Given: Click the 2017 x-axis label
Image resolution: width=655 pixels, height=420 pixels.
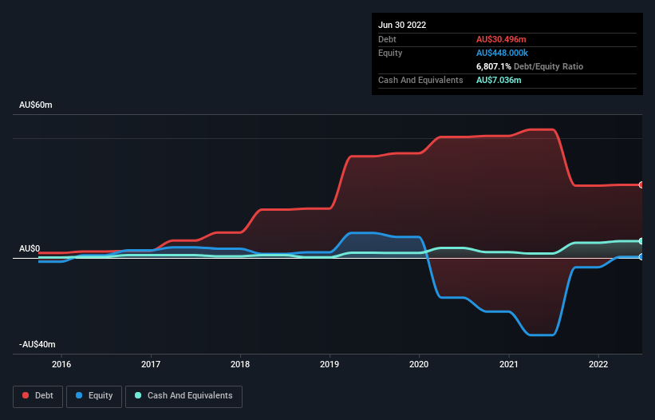Looking at the screenshot, I should click(151, 364).
